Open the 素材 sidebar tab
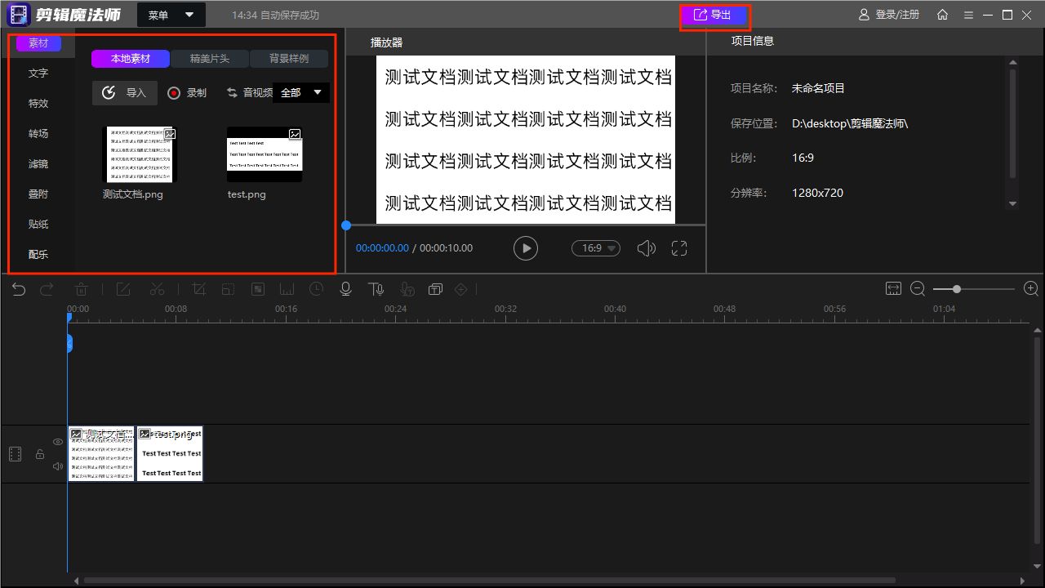This screenshot has height=588, width=1045. 38,43
